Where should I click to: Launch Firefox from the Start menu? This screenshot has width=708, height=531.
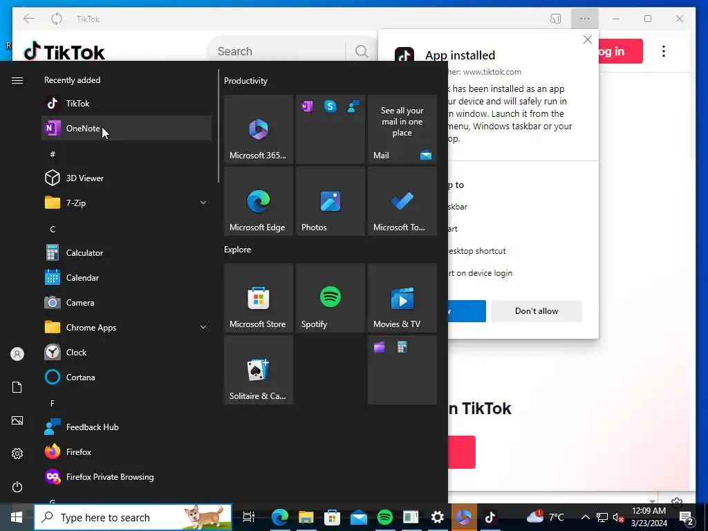[x=127, y=452]
